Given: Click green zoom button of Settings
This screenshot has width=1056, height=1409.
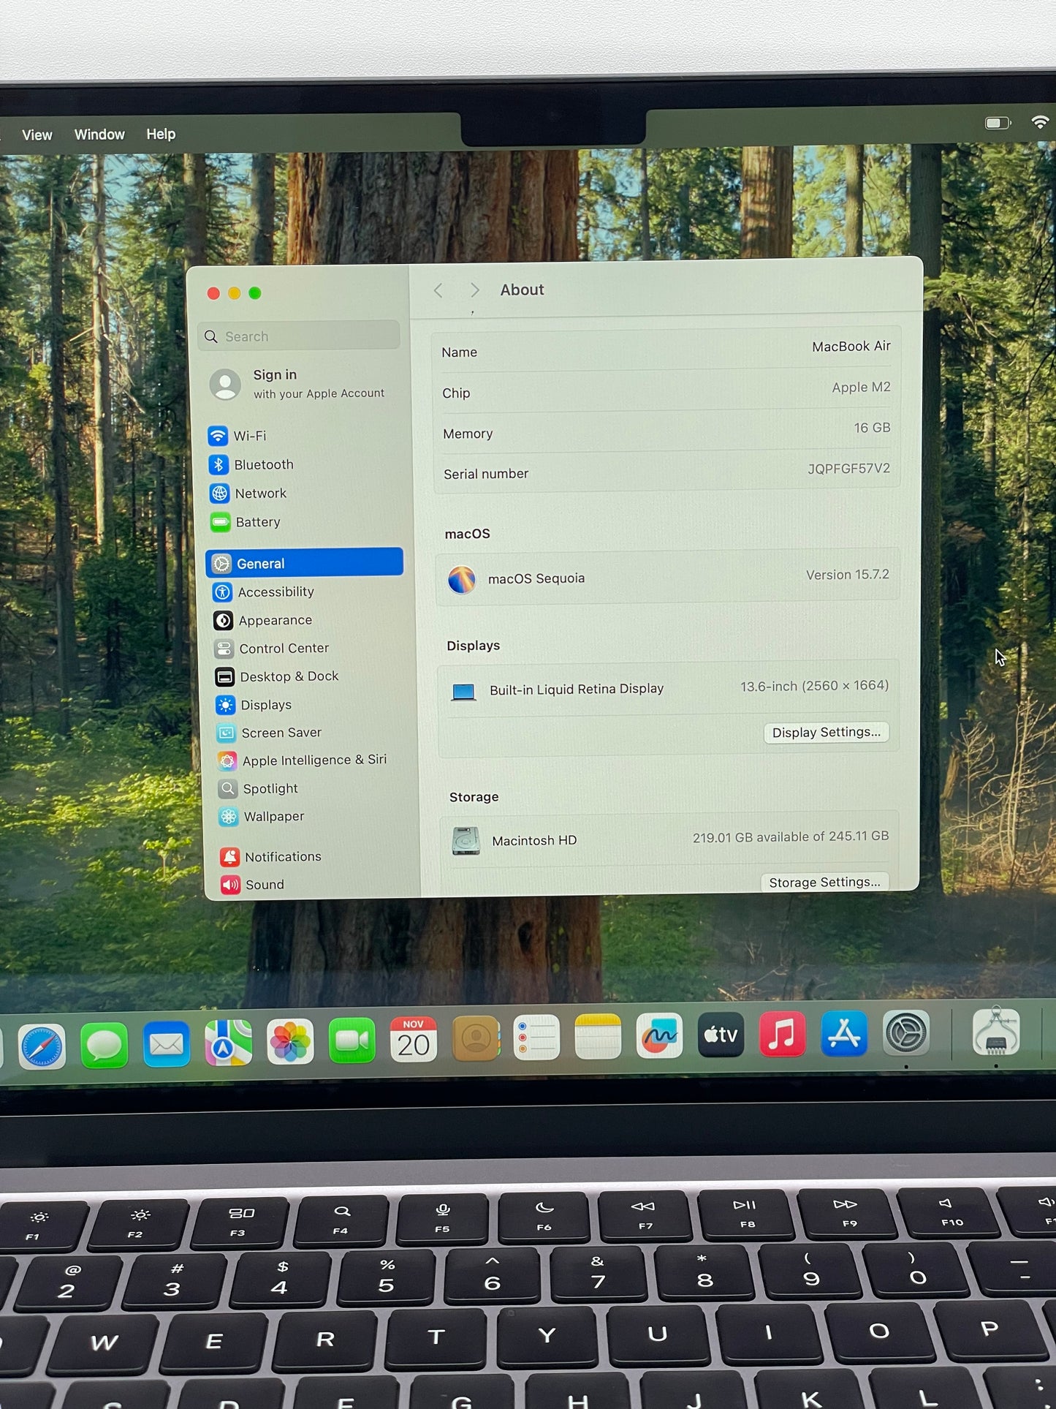Looking at the screenshot, I should coord(255,293).
